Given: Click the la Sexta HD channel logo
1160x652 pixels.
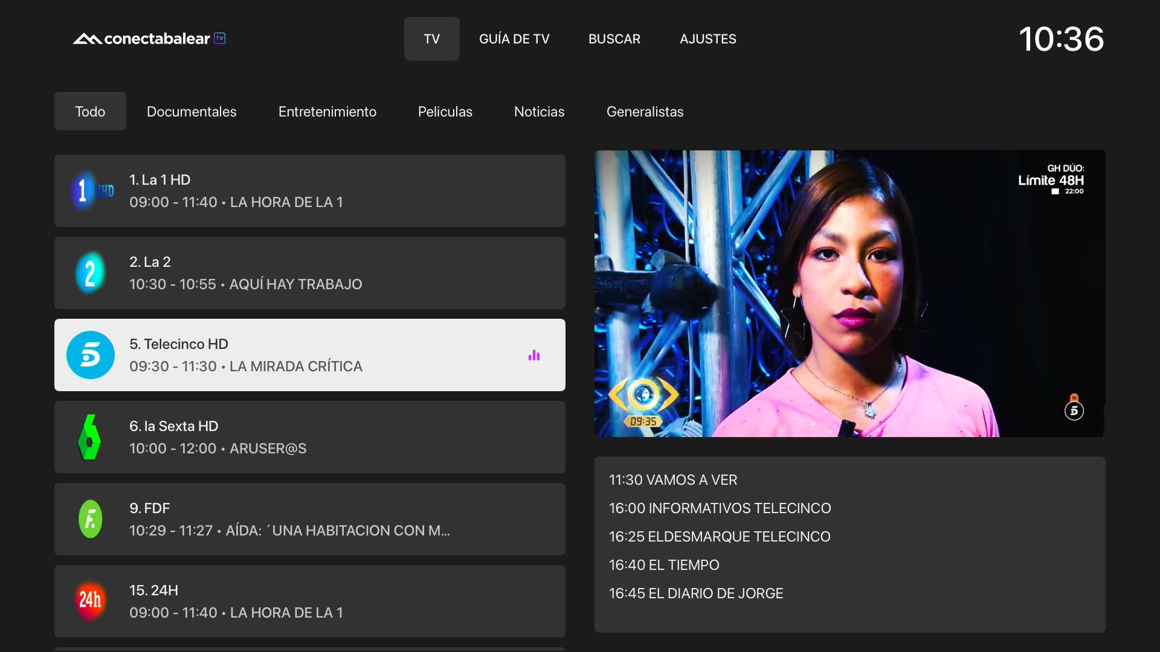Looking at the screenshot, I should point(89,437).
